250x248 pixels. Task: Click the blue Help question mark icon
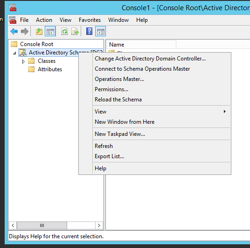pyautogui.click(x=89, y=31)
